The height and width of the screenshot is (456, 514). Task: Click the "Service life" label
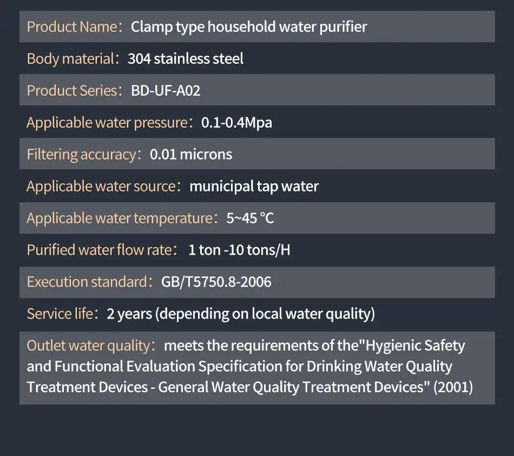[60, 314]
